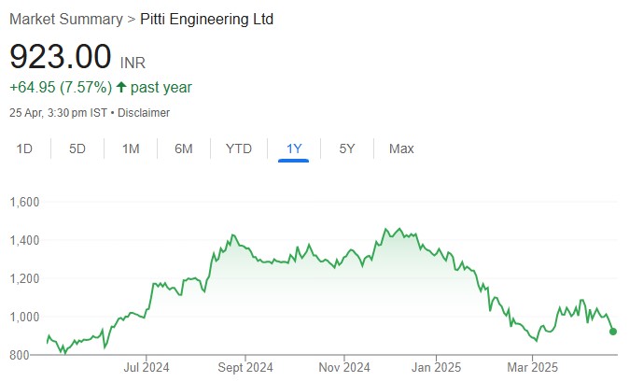Show the 1M price chart

click(x=131, y=149)
